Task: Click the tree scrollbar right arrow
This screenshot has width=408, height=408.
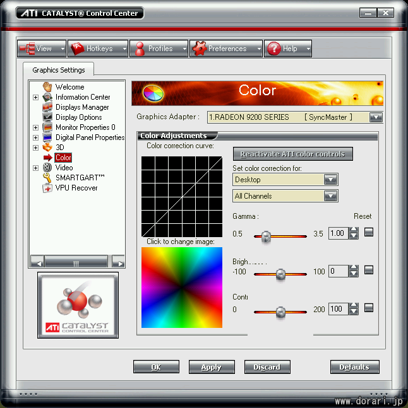Action: [x=118, y=262]
